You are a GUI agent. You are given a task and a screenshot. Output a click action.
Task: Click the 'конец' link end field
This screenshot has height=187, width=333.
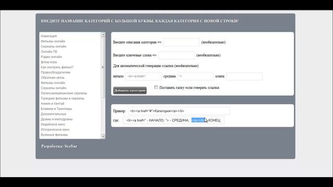244,76
